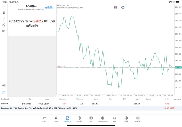Image resolution: width=182 pixels, height=127 pixels.
Task: Tap the 95% battery indicator
Action: click(x=175, y=2)
